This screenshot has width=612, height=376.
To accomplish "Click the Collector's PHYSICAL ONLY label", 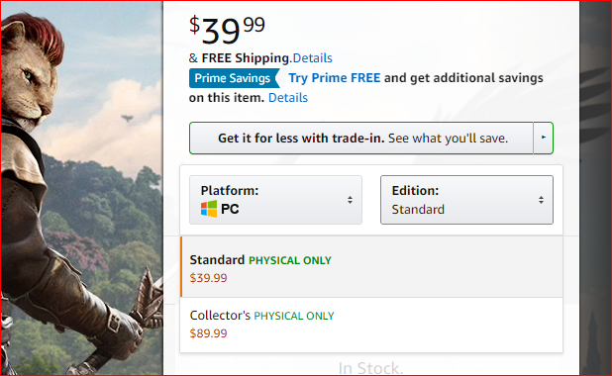I will [x=261, y=316].
